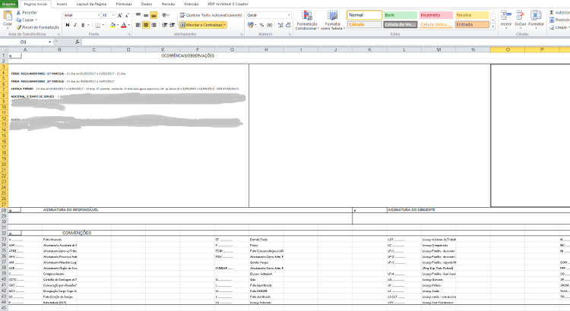
Task: Click the AutoSoma sigma icon
Action: coord(552,13)
